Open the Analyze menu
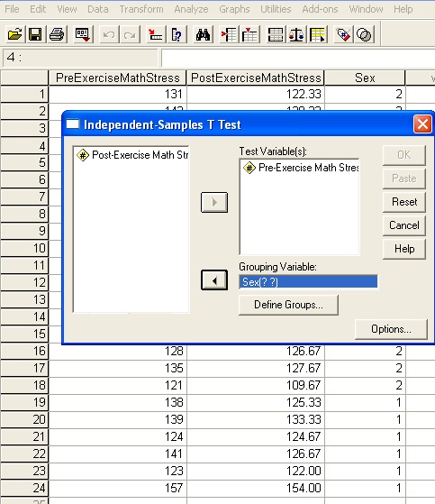435x504 pixels. click(x=191, y=9)
